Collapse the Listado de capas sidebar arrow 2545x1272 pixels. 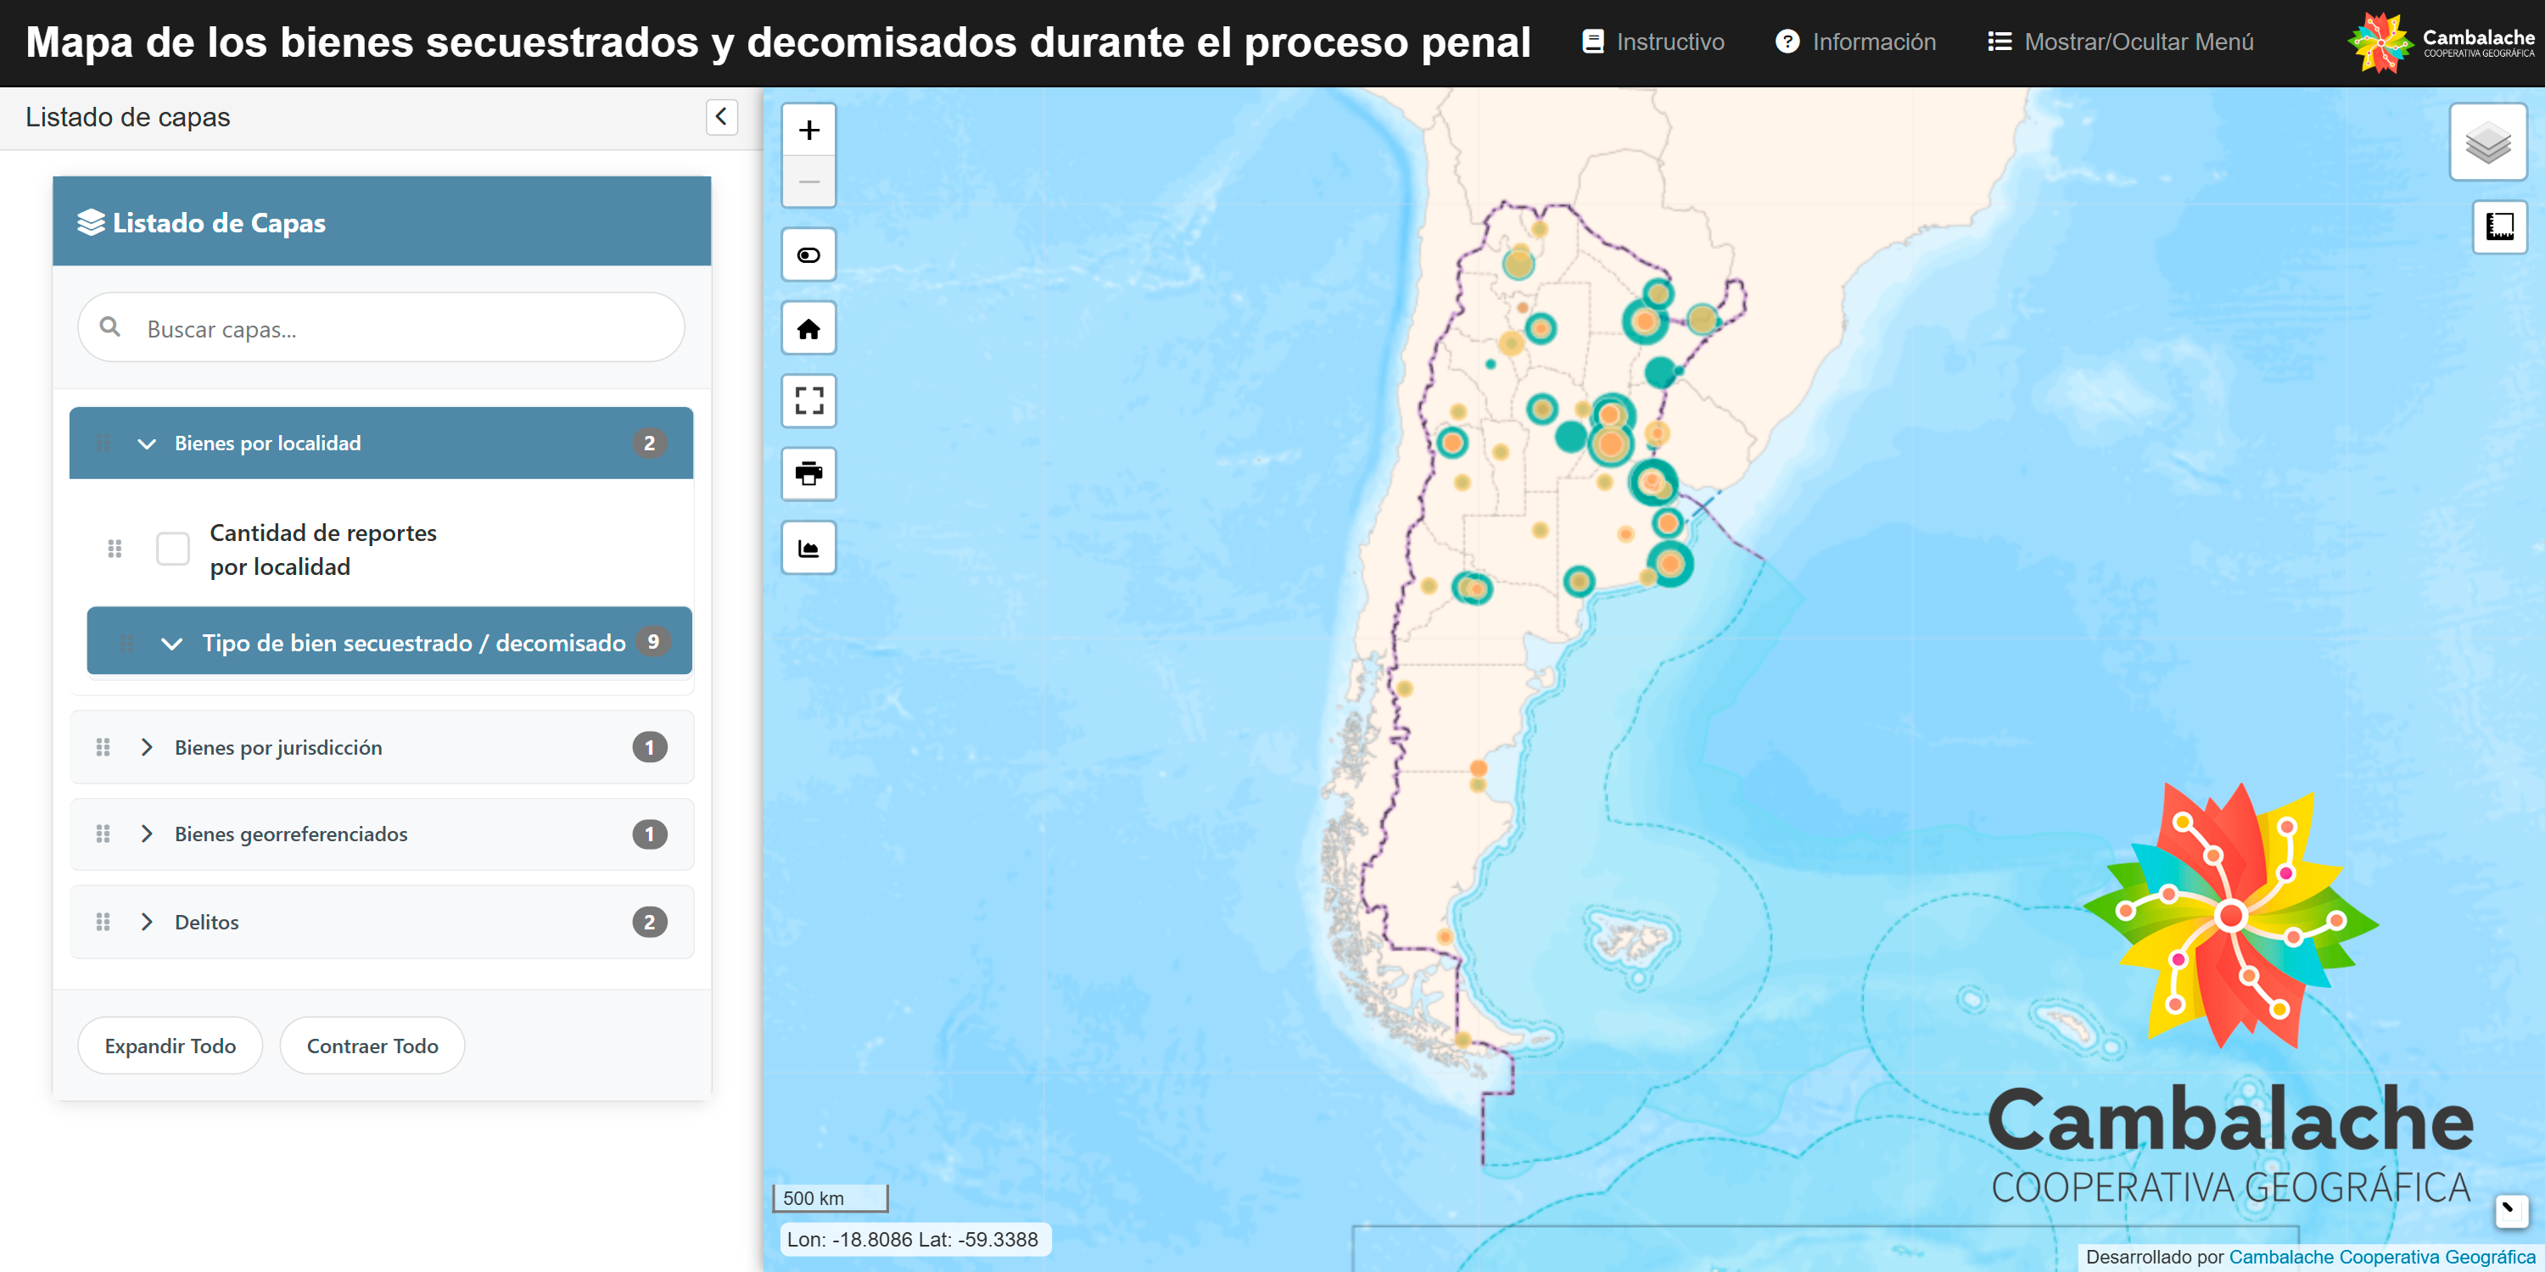pos(721,116)
